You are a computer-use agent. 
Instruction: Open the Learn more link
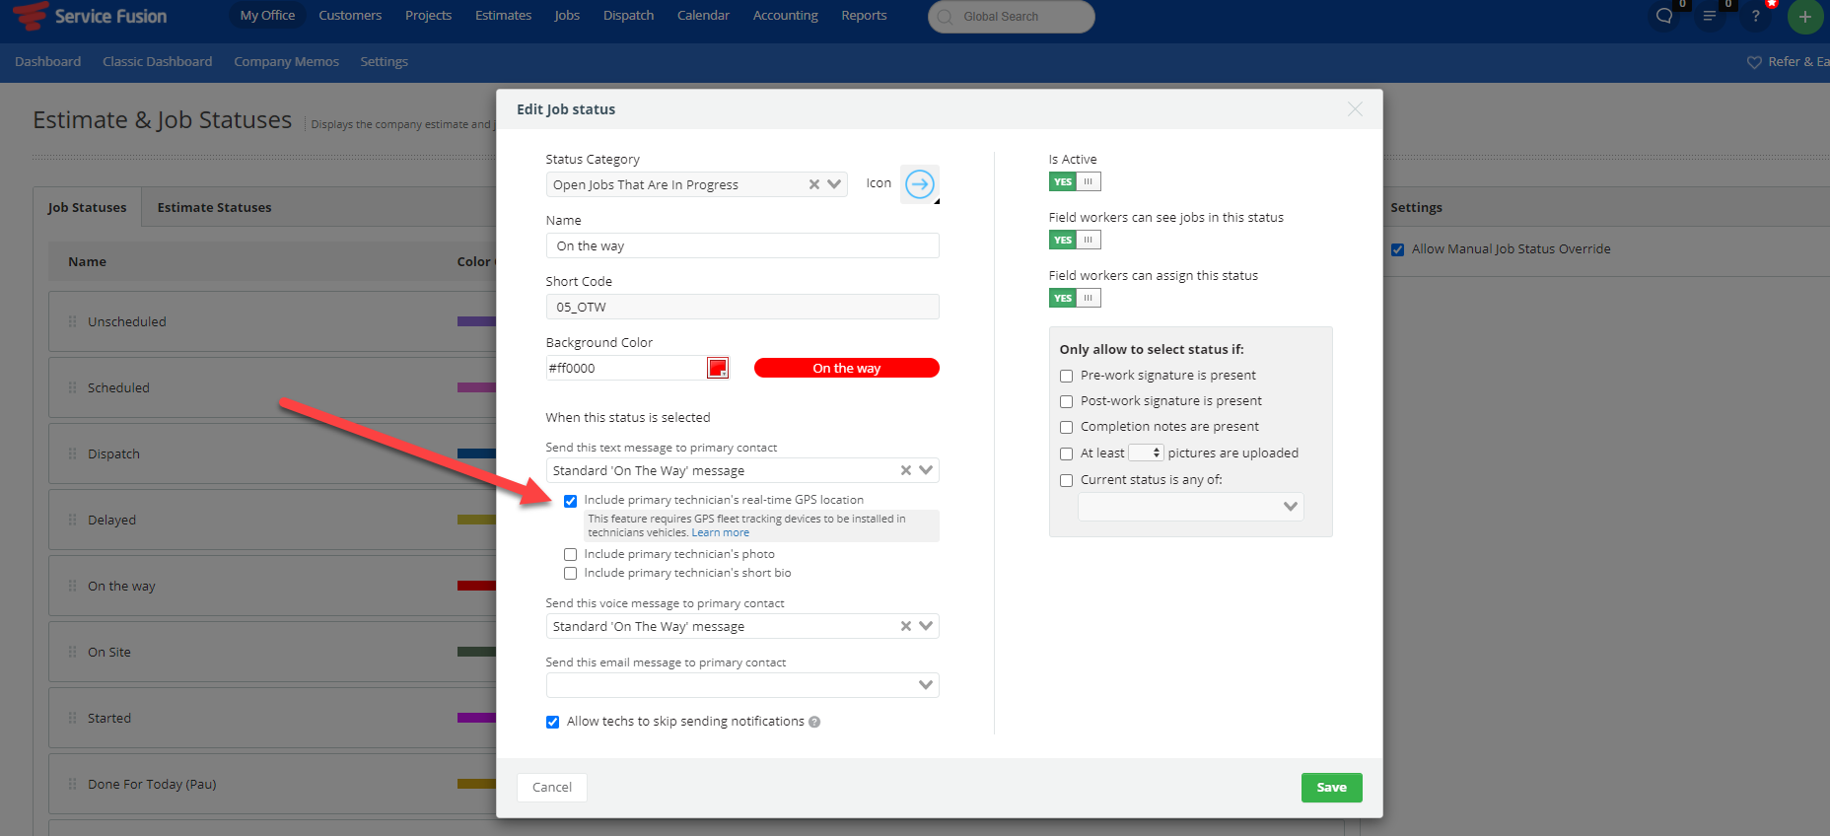click(x=720, y=532)
